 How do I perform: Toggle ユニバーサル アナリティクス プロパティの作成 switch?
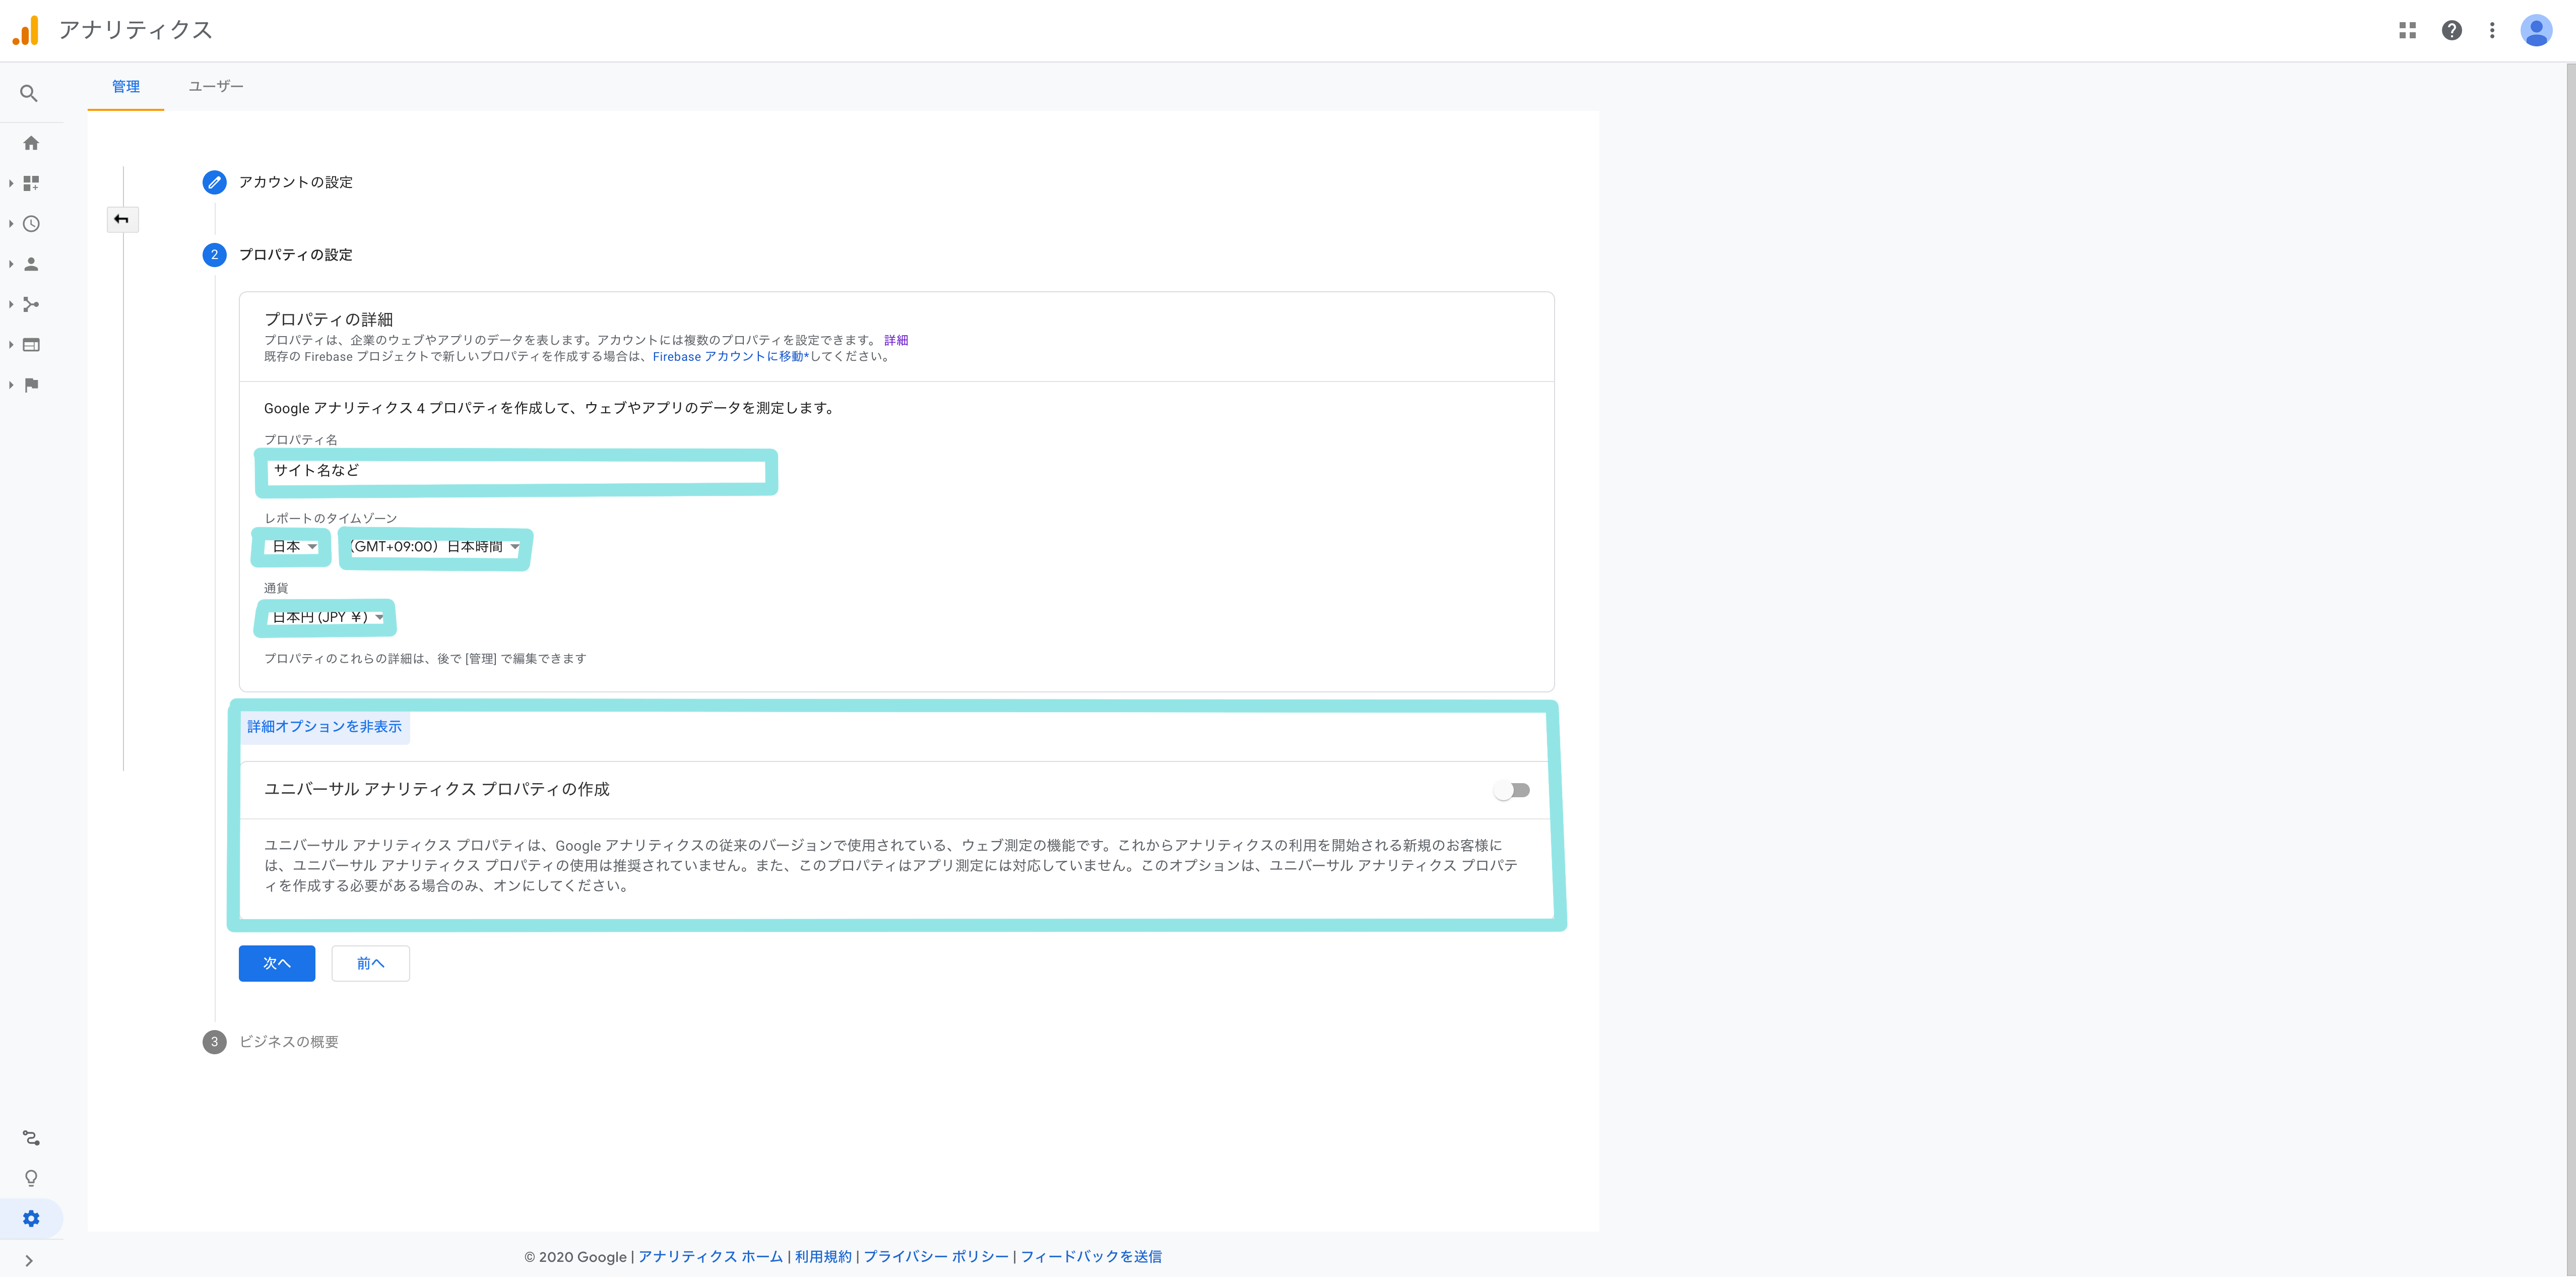pos(1511,790)
